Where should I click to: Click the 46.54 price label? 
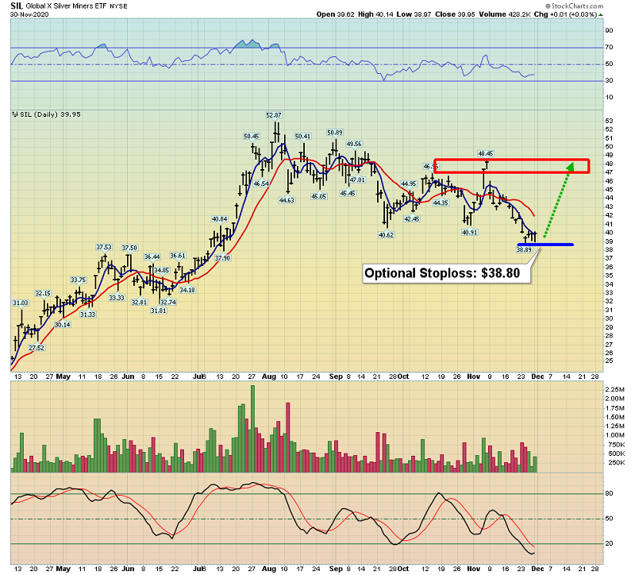(x=261, y=183)
